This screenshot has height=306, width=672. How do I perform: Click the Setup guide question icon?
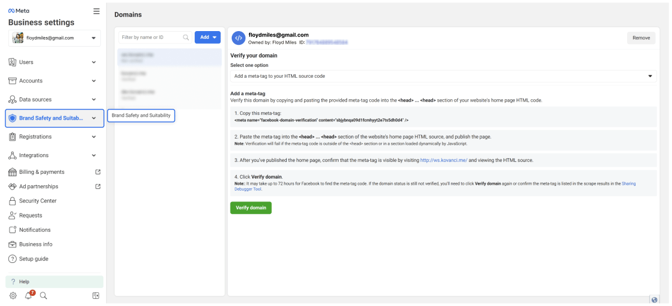tap(13, 259)
